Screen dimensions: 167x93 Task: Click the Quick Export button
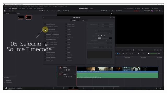point(128,9)
